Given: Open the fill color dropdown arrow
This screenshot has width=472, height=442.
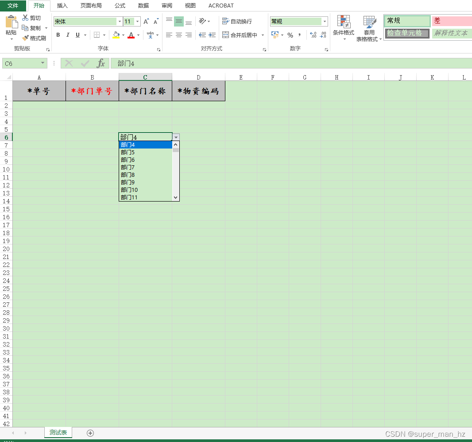Looking at the screenshot, I should click(x=124, y=35).
